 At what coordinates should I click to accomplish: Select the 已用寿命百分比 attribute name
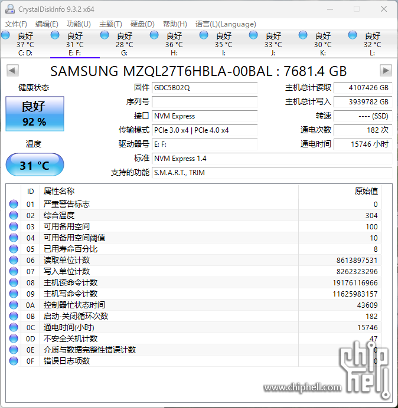click(x=70, y=249)
